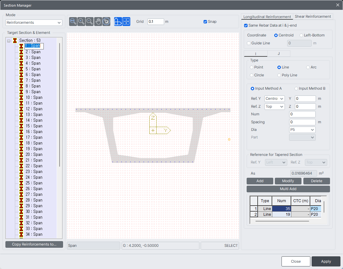This screenshot has width=343, height=269.
Task: Switch to the J end tab
Action: point(279,54)
